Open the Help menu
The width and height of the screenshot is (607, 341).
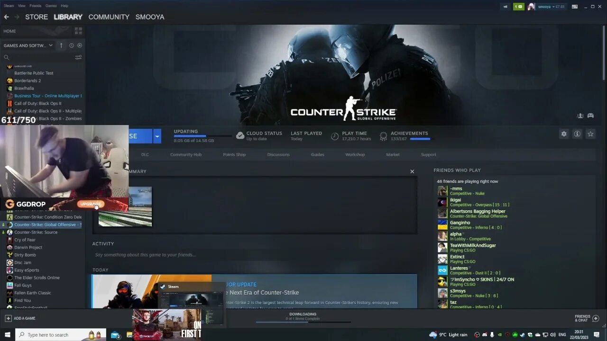(64, 6)
